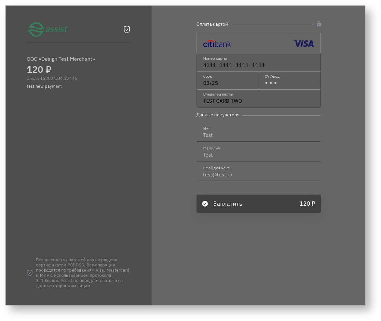Click the padlock icon next to Оплата картой
This screenshot has height=321, width=381.
click(319, 24)
